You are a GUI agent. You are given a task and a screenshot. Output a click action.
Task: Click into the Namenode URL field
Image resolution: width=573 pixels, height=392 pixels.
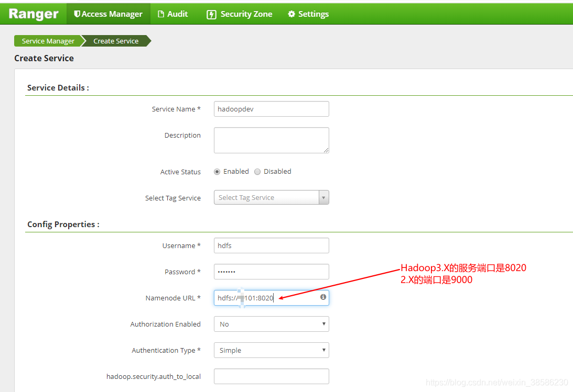point(271,298)
